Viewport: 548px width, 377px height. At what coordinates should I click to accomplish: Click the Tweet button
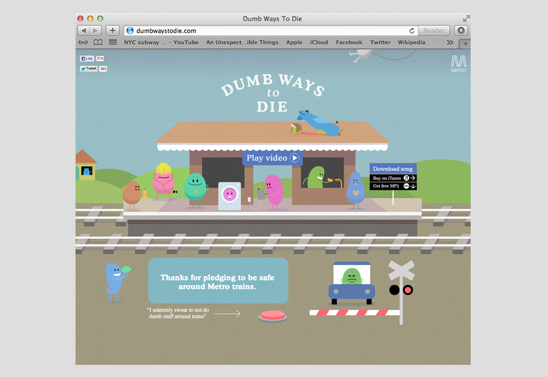pos(89,69)
